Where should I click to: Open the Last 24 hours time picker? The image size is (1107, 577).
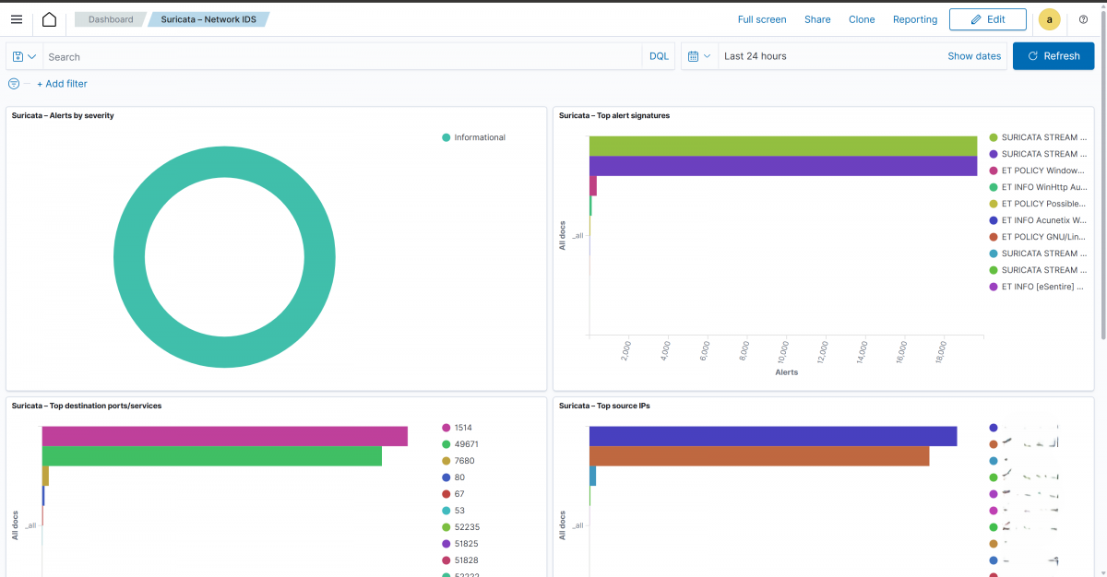(x=754, y=55)
